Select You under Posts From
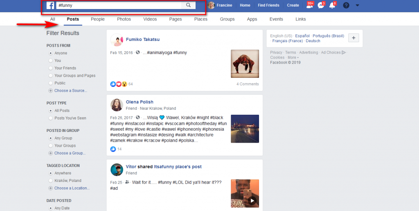Viewport: 419px width, 211px height. pyautogui.click(x=50, y=61)
